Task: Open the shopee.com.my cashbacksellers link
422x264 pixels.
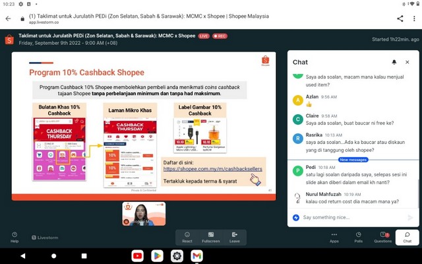Action: pyautogui.click(x=213, y=169)
